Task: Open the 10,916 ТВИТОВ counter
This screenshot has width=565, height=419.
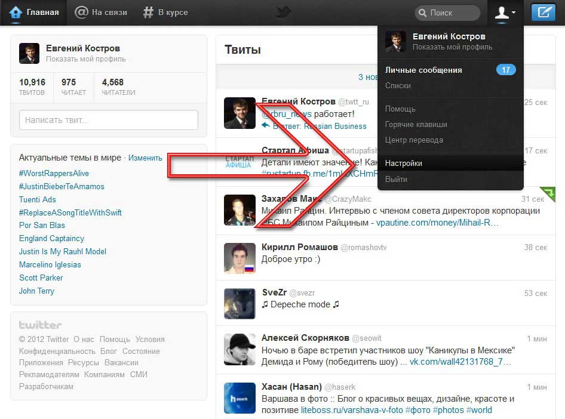Action: (32, 87)
